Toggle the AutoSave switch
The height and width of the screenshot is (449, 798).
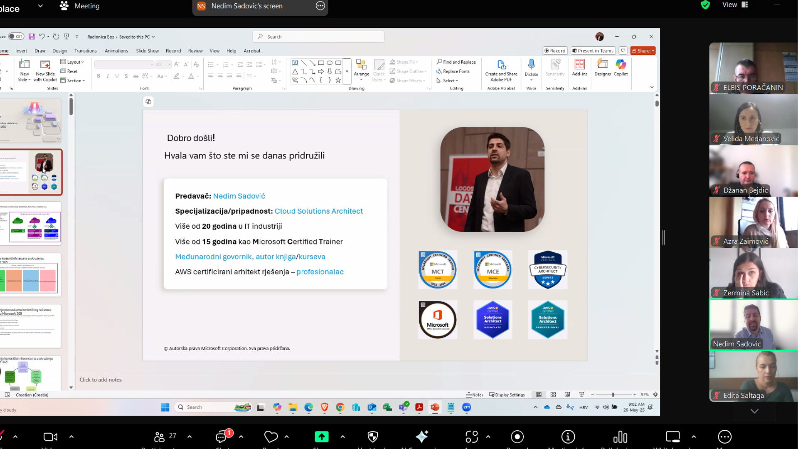16,37
